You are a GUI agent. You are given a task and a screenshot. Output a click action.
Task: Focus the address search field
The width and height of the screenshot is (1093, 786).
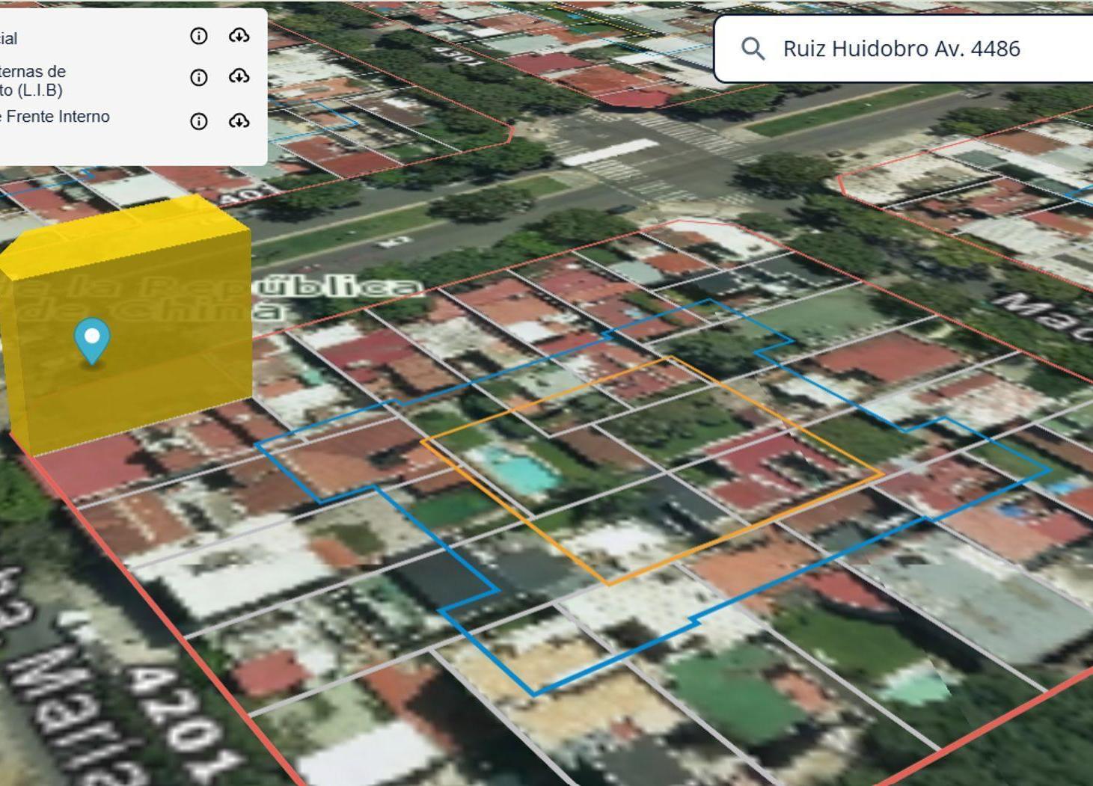pyautogui.click(x=904, y=49)
